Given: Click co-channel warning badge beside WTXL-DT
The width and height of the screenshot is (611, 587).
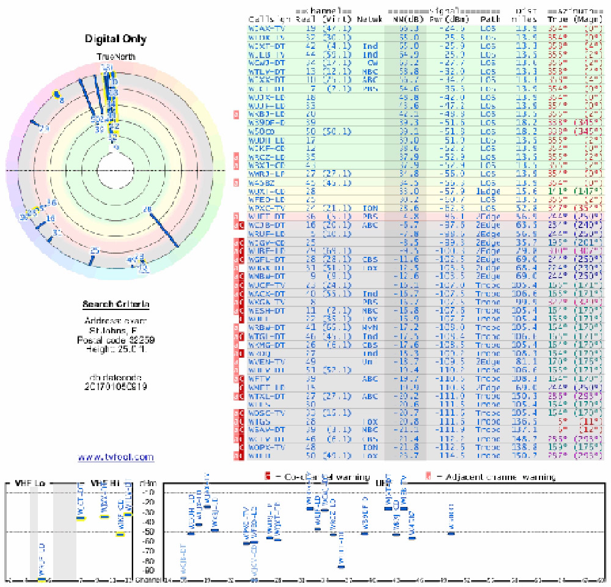Looking at the screenshot, I should coord(241,396).
